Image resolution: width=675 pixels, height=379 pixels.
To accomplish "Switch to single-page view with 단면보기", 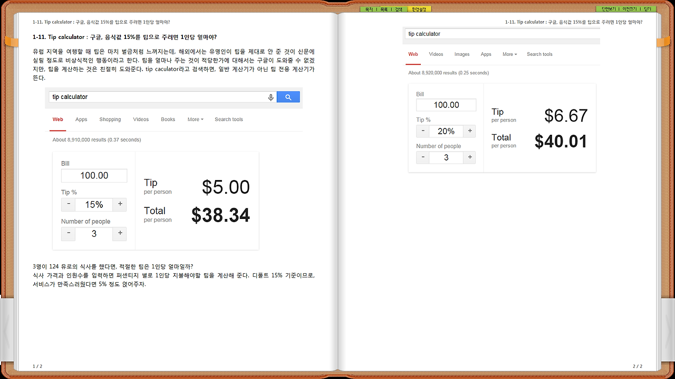I will click(608, 9).
